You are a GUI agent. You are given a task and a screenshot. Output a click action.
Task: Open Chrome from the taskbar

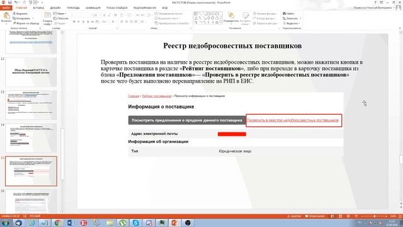[57, 223]
